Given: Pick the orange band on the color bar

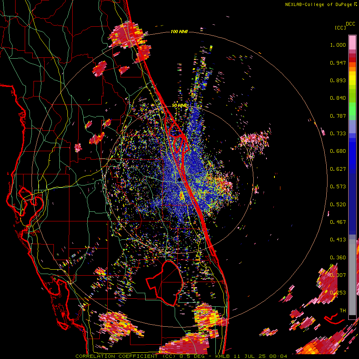Looking at the screenshot, I should (x=352, y=69).
